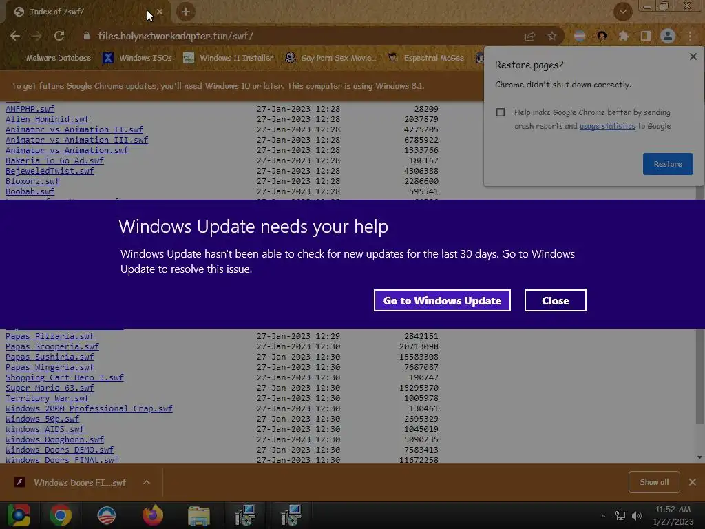Click the network tray icon
The width and height of the screenshot is (705, 529).
coord(620,516)
